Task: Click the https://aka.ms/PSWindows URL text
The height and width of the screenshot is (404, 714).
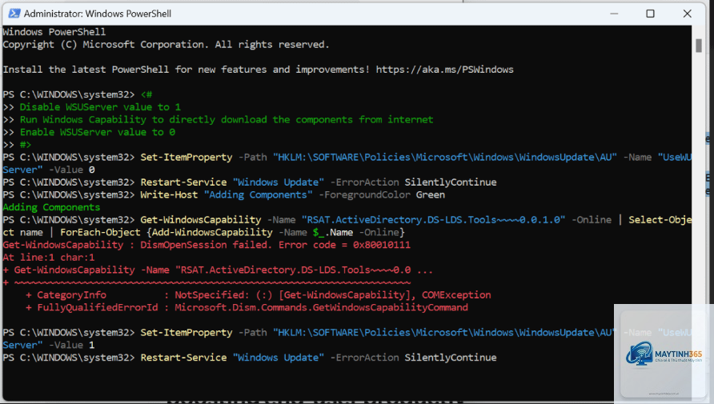Action: pos(444,70)
